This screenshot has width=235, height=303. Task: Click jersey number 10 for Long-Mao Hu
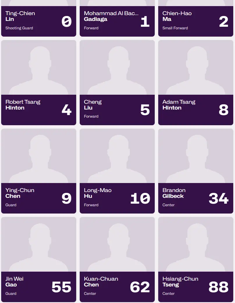pyautogui.click(x=140, y=198)
